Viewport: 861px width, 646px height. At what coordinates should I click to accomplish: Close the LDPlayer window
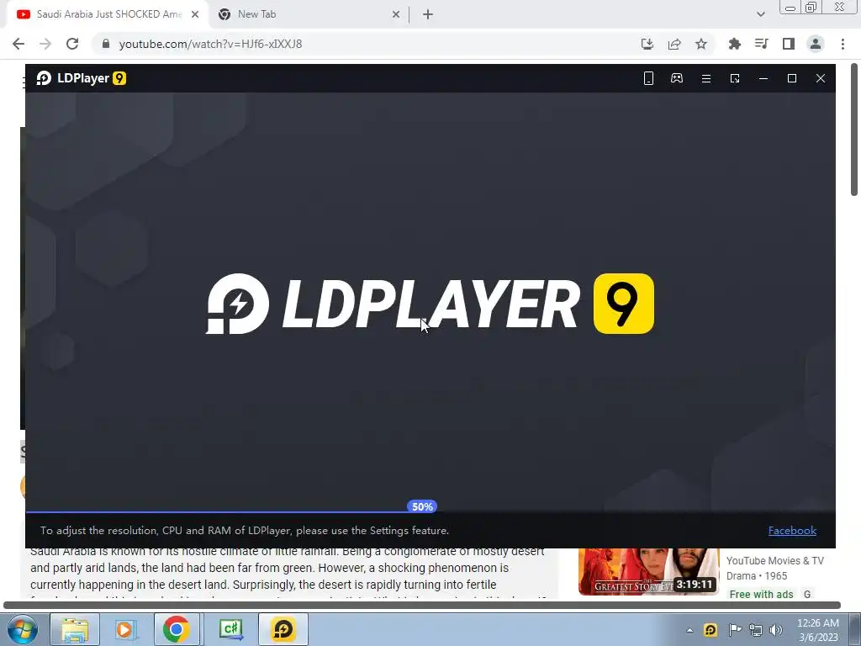point(821,78)
